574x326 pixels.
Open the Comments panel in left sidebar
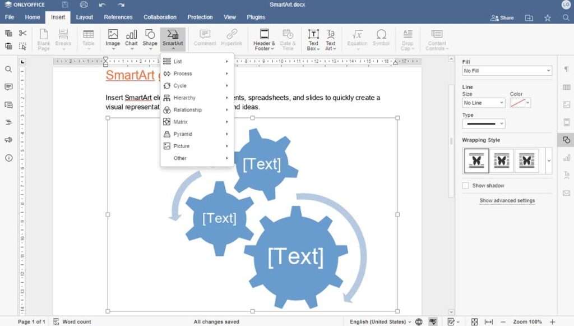coord(8,87)
